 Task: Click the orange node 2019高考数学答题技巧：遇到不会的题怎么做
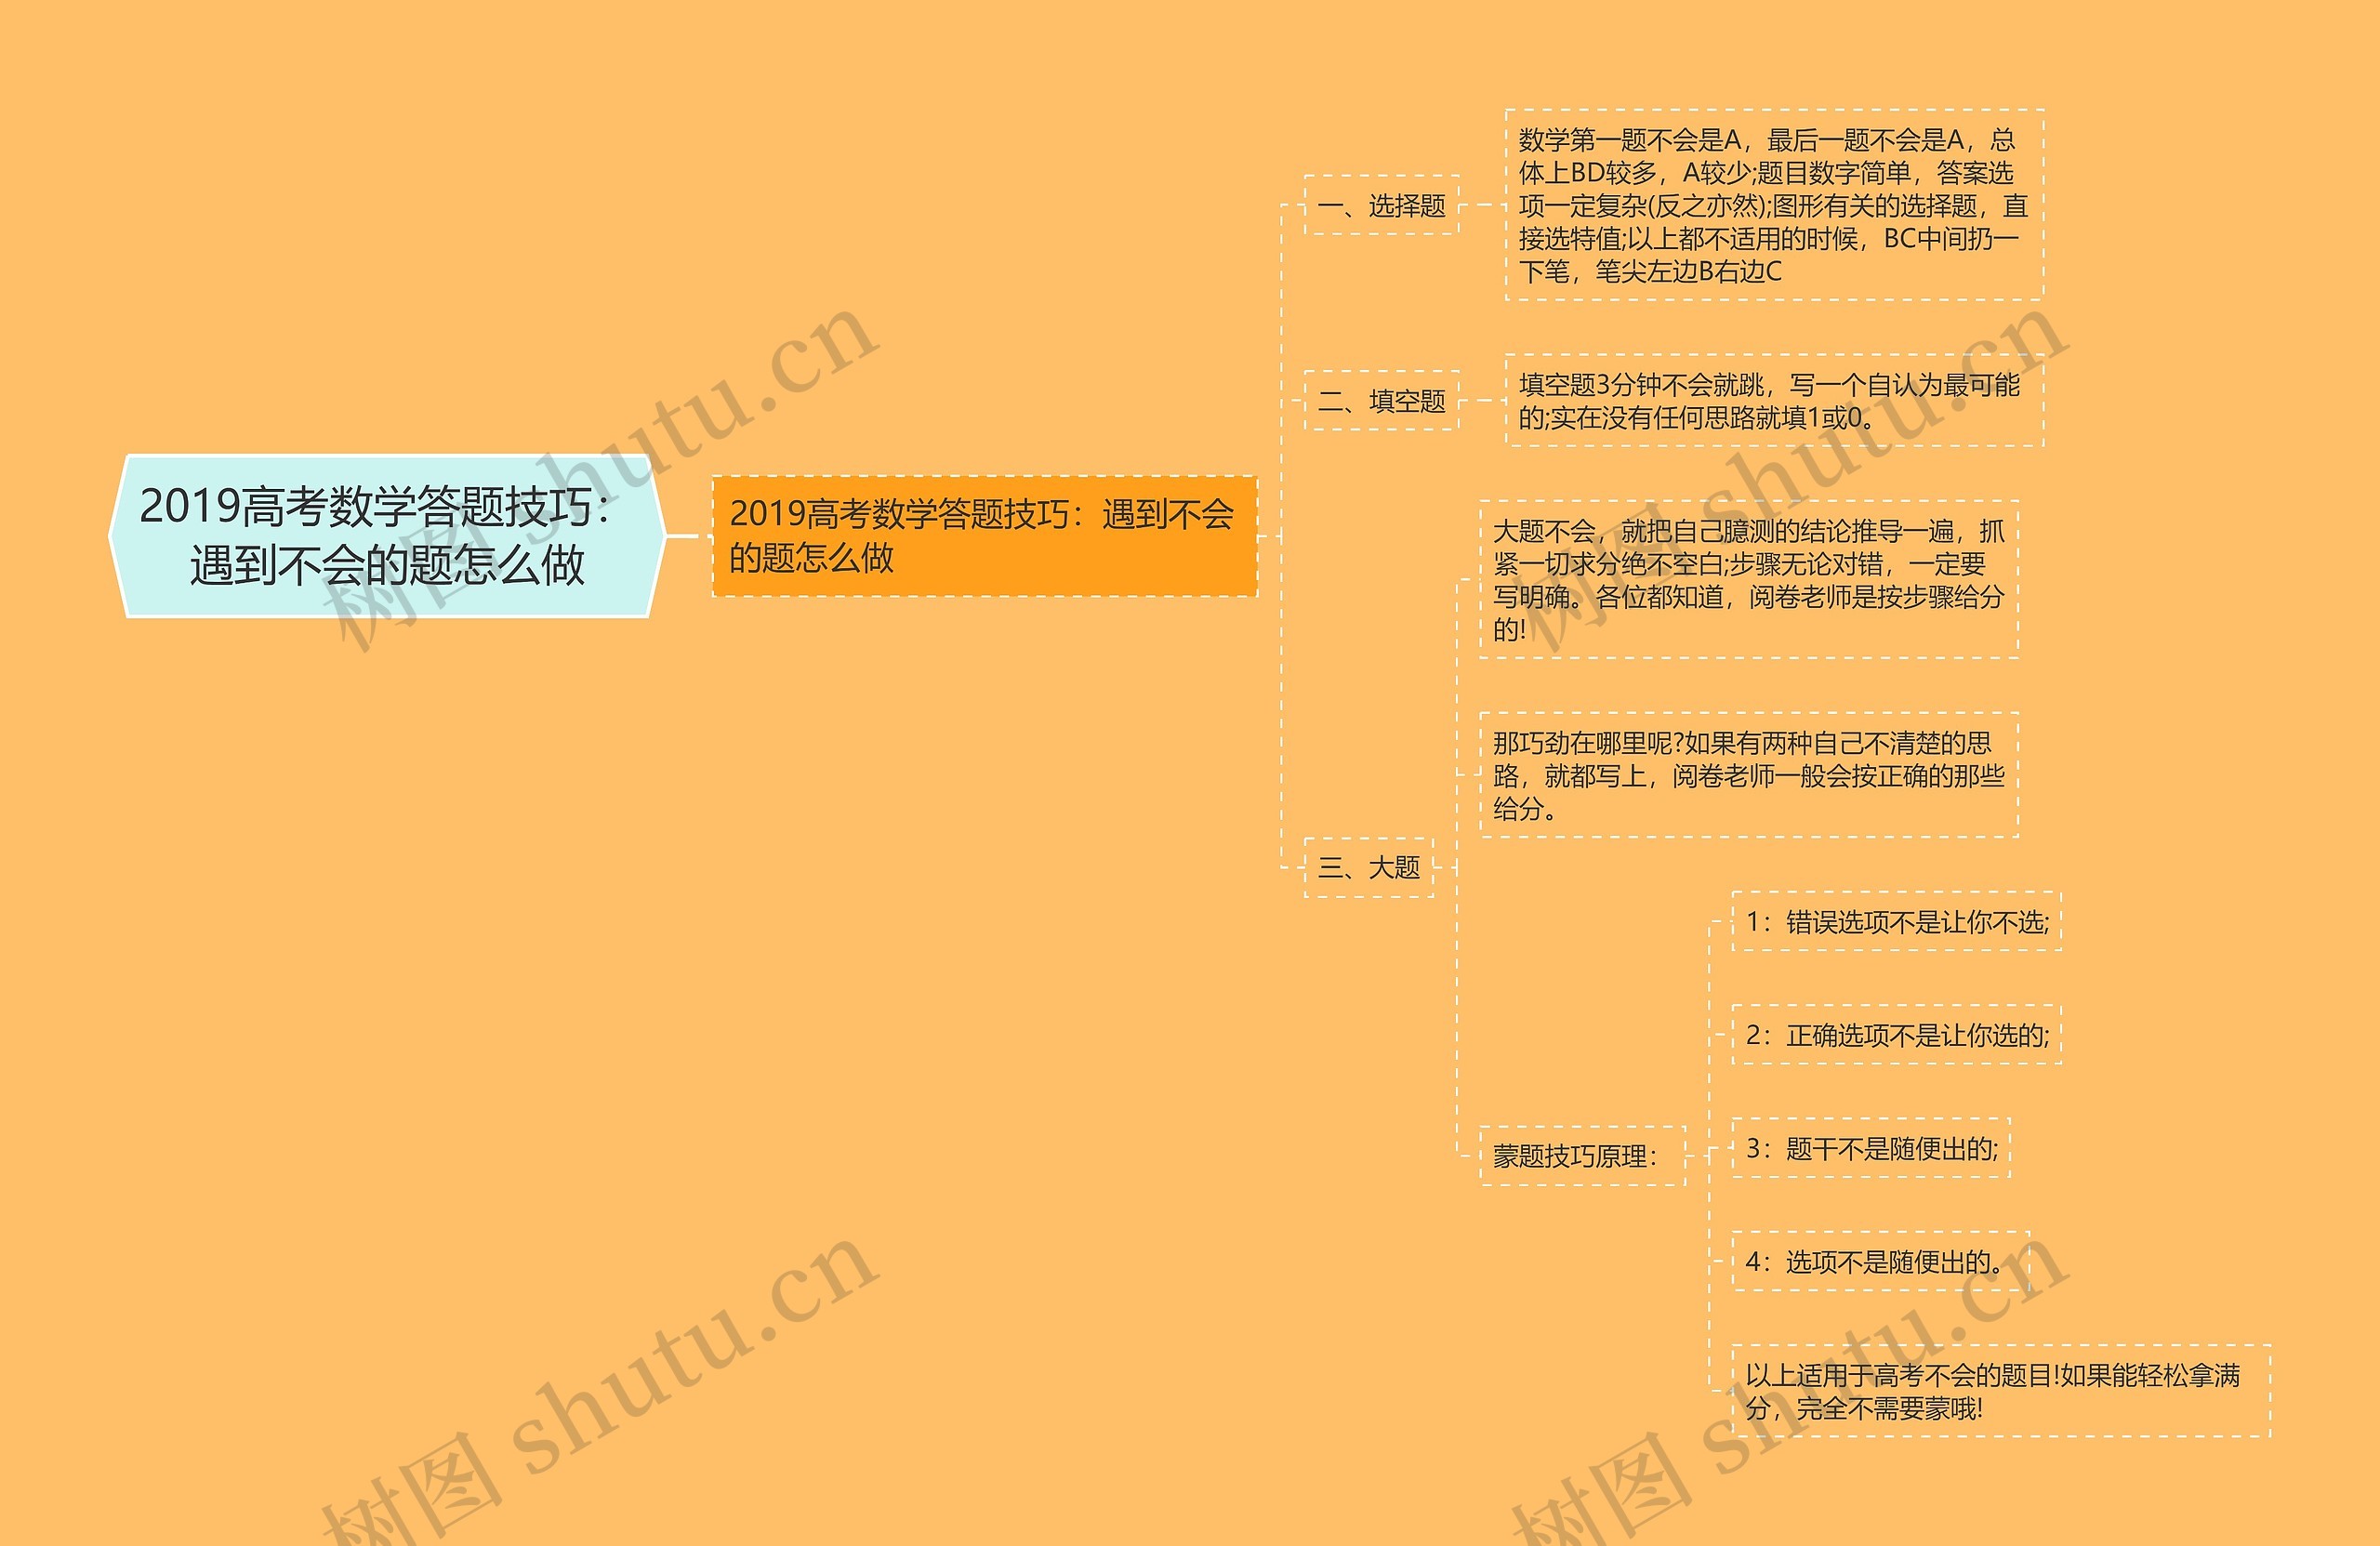click(x=984, y=536)
